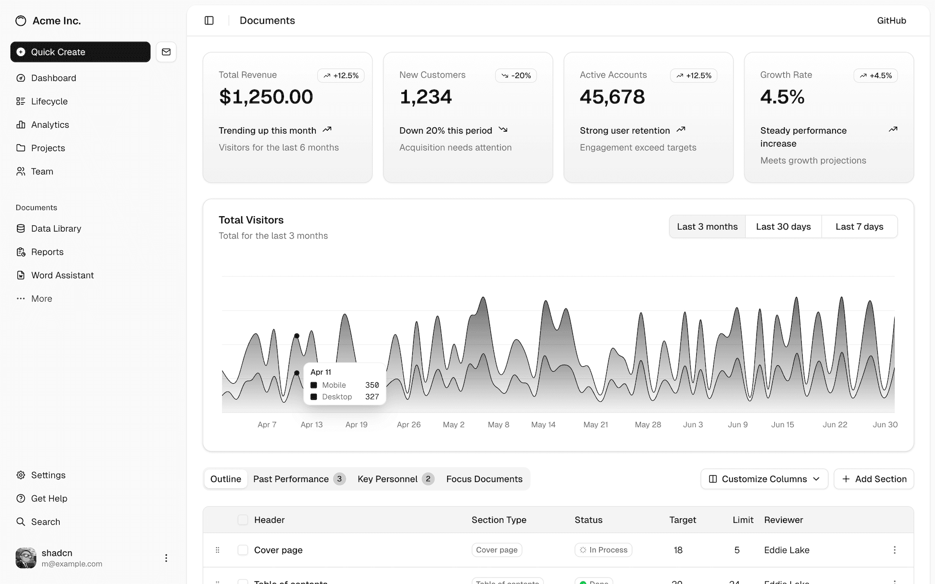935x584 pixels.
Task: Open the GitHub link in the header
Action: point(891,20)
